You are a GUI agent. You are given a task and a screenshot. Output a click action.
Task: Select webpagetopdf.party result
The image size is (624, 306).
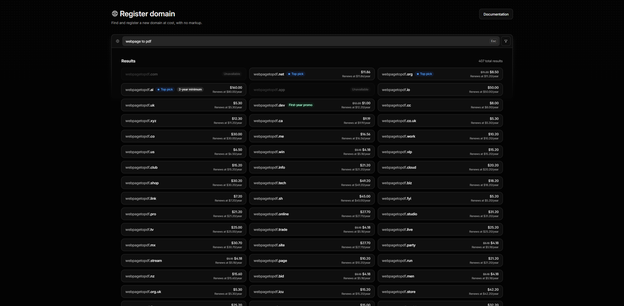(x=440, y=245)
